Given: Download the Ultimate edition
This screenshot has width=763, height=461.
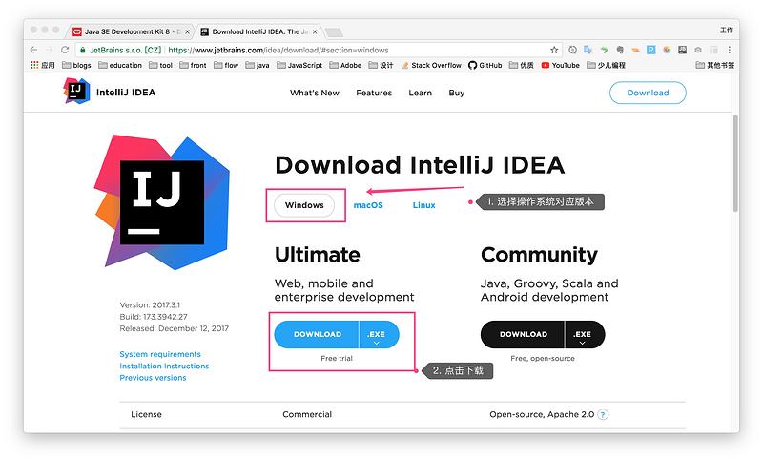Looking at the screenshot, I should tap(317, 334).
